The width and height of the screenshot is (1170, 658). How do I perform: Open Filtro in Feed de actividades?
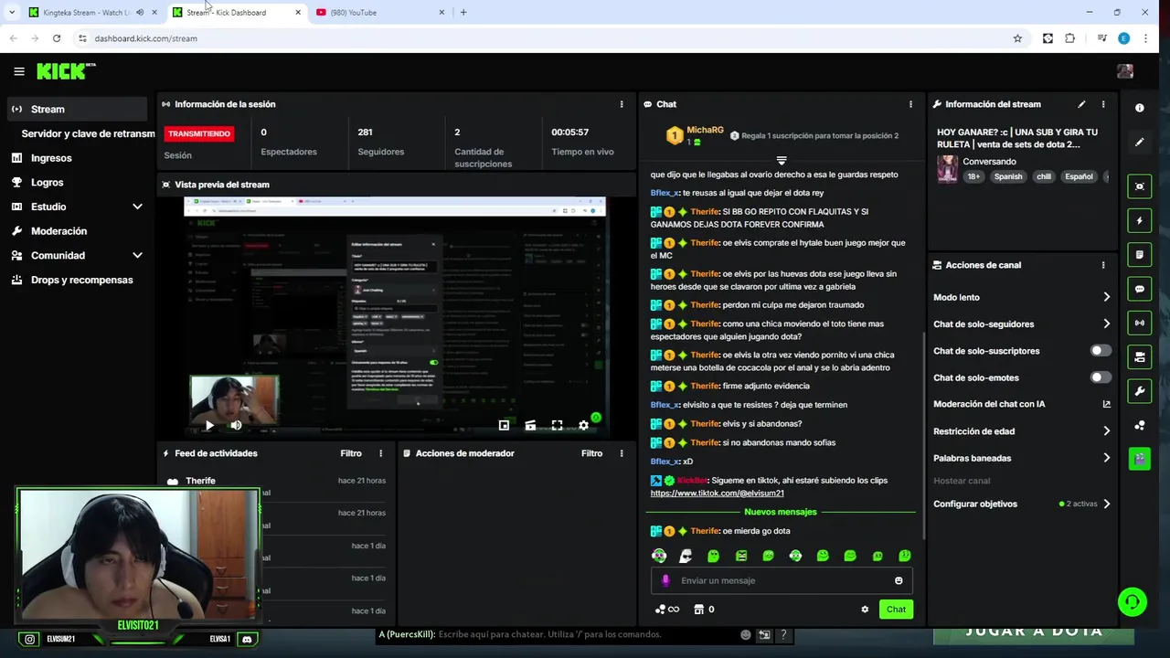pos(351,453)
